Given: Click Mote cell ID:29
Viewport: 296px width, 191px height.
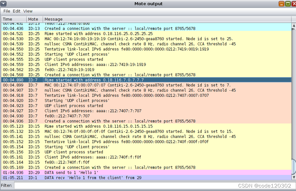Looking at the screenshot, I should 34,172.
